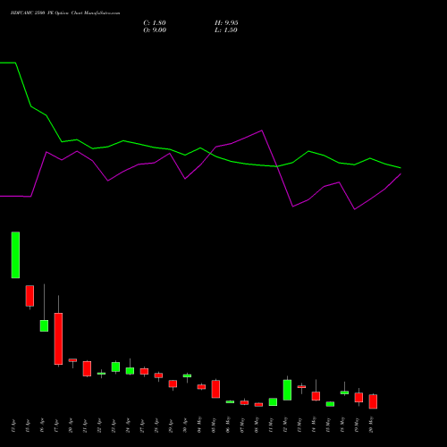Viewport: 447px width, 447px height.
Task: Click the 12 May date label
Action: [285, 425]
